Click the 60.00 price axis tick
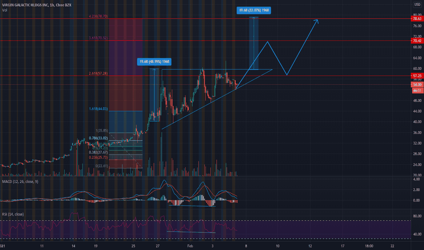The height and width of the screenshot is (250, 424). [417, 69]
